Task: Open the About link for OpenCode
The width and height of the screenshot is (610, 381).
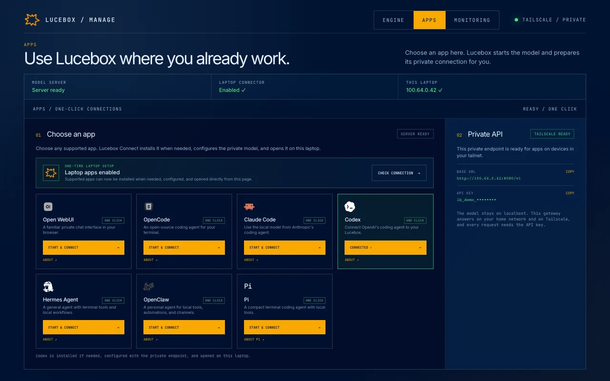Action: pos(151,260)
